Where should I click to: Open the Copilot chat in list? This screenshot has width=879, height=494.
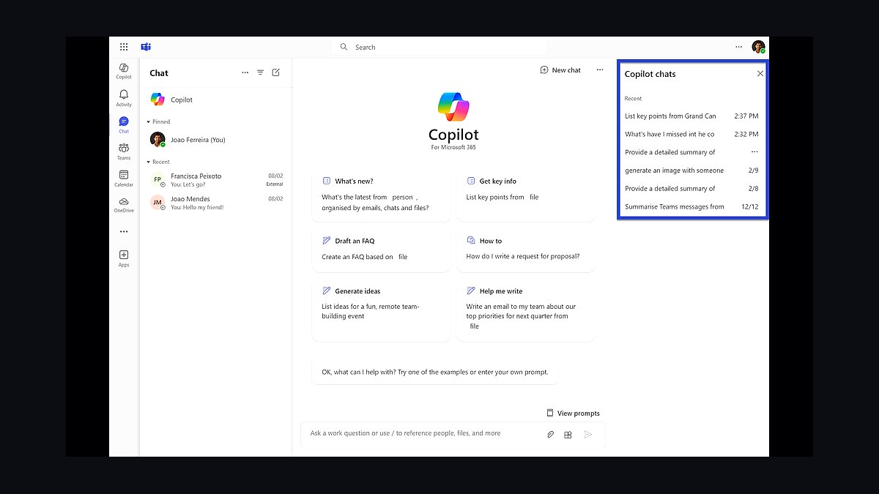[216, 100]
